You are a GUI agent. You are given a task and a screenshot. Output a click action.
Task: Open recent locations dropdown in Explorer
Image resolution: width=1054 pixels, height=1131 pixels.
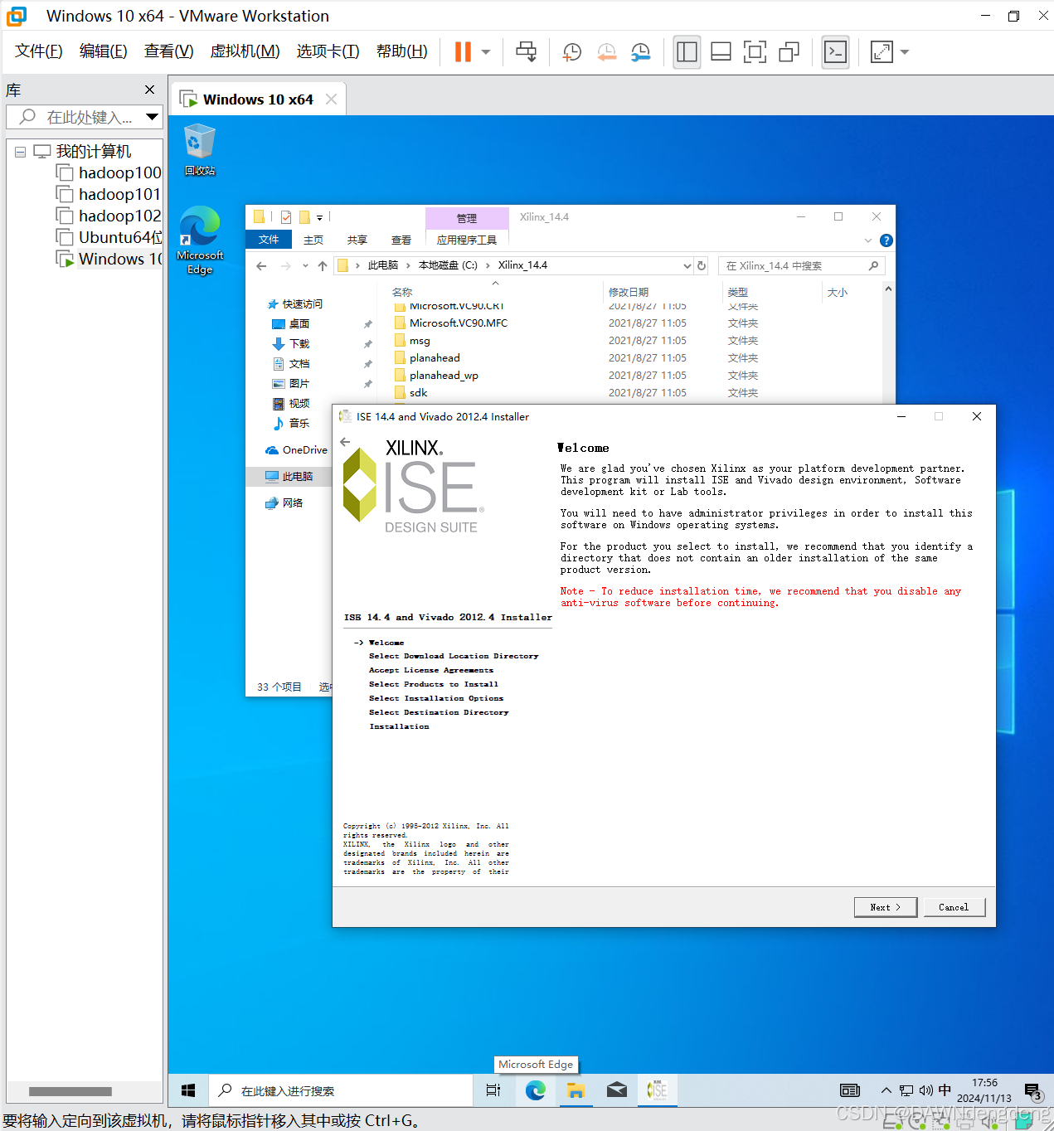click(305, 266)
